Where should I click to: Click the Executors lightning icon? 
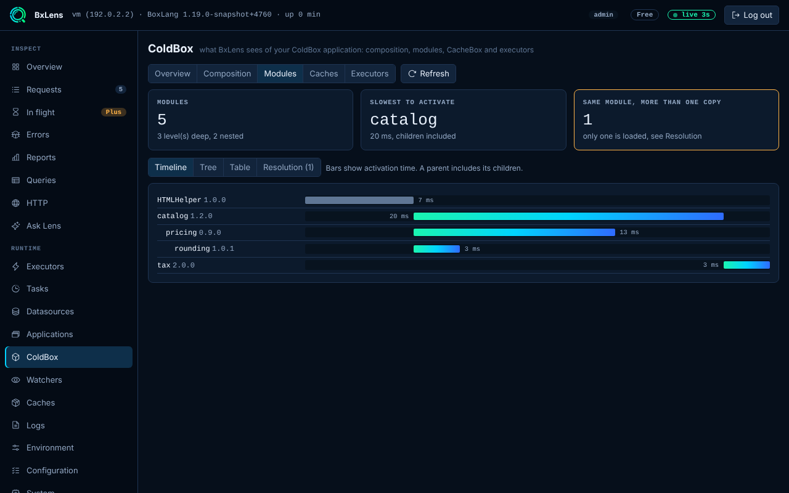click(16, 266)
